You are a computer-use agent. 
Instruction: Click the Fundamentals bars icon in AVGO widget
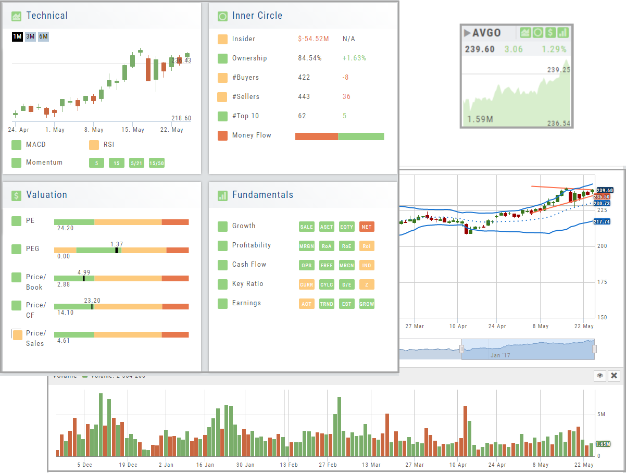562,33
